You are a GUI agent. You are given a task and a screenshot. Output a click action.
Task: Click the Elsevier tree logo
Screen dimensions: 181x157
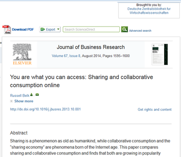22,54
